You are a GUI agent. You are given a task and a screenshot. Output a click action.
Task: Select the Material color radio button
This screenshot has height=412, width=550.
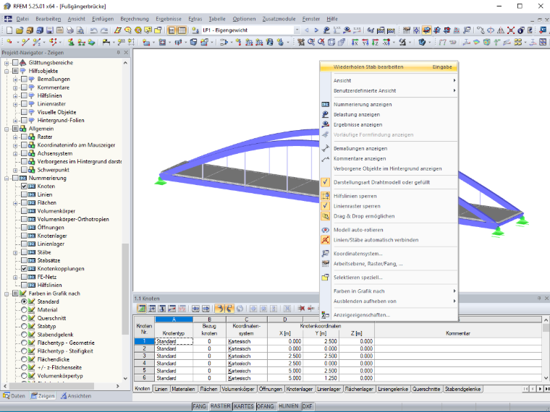point(24,309)
